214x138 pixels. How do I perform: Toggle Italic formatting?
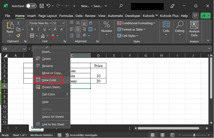pyautogui.click(x=38, y=29)
